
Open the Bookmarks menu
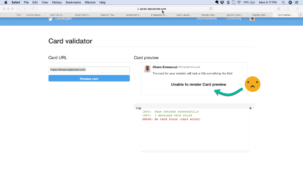tap(73, 2)
